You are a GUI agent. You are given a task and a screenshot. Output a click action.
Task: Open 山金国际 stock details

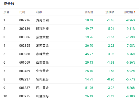[42, 96]
